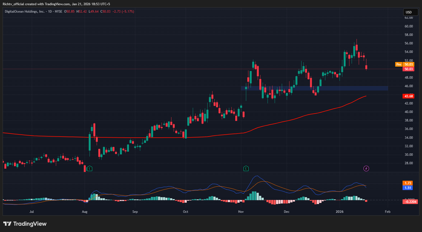Click the 2026 label on the time axis
This screenshot has width=422, height=232.
coord(340,211)
